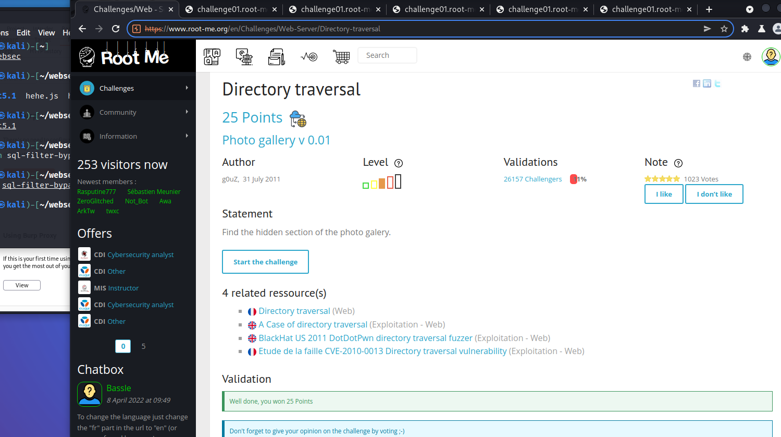781x437 pixels.
Task: Open the pulse target icon in header
Action: 309,56
